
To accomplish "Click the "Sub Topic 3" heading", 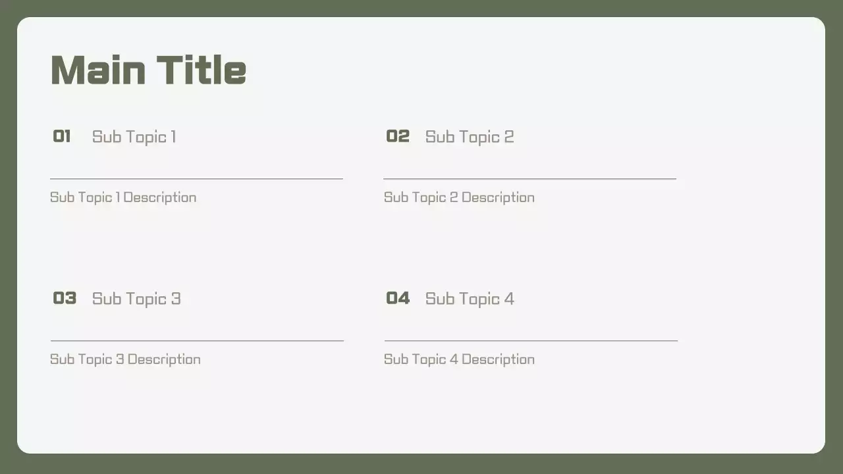I will pos(136,299).
